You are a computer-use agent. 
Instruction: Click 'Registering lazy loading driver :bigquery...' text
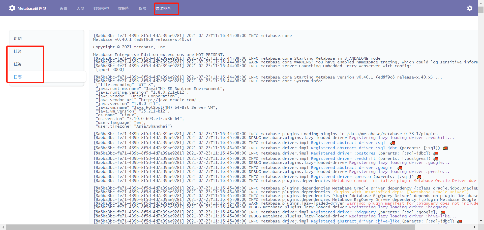click(402, 207)
